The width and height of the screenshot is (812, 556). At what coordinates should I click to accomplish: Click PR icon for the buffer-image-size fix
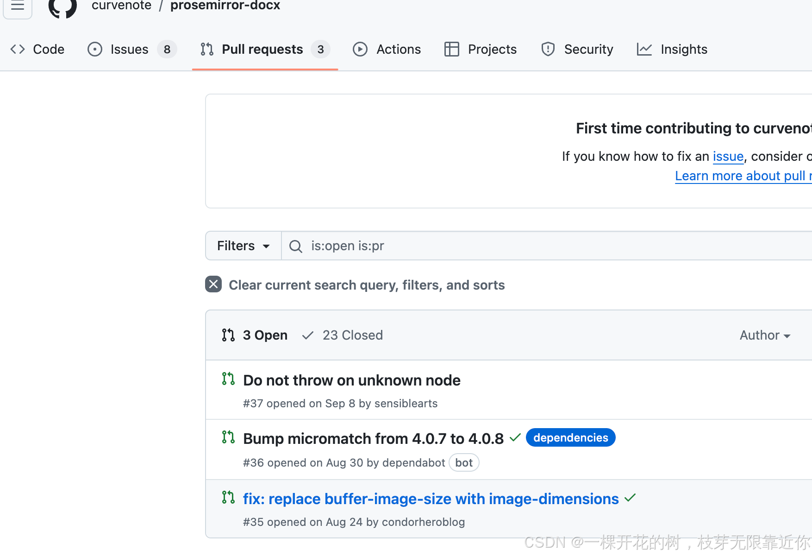click(228, 498)
